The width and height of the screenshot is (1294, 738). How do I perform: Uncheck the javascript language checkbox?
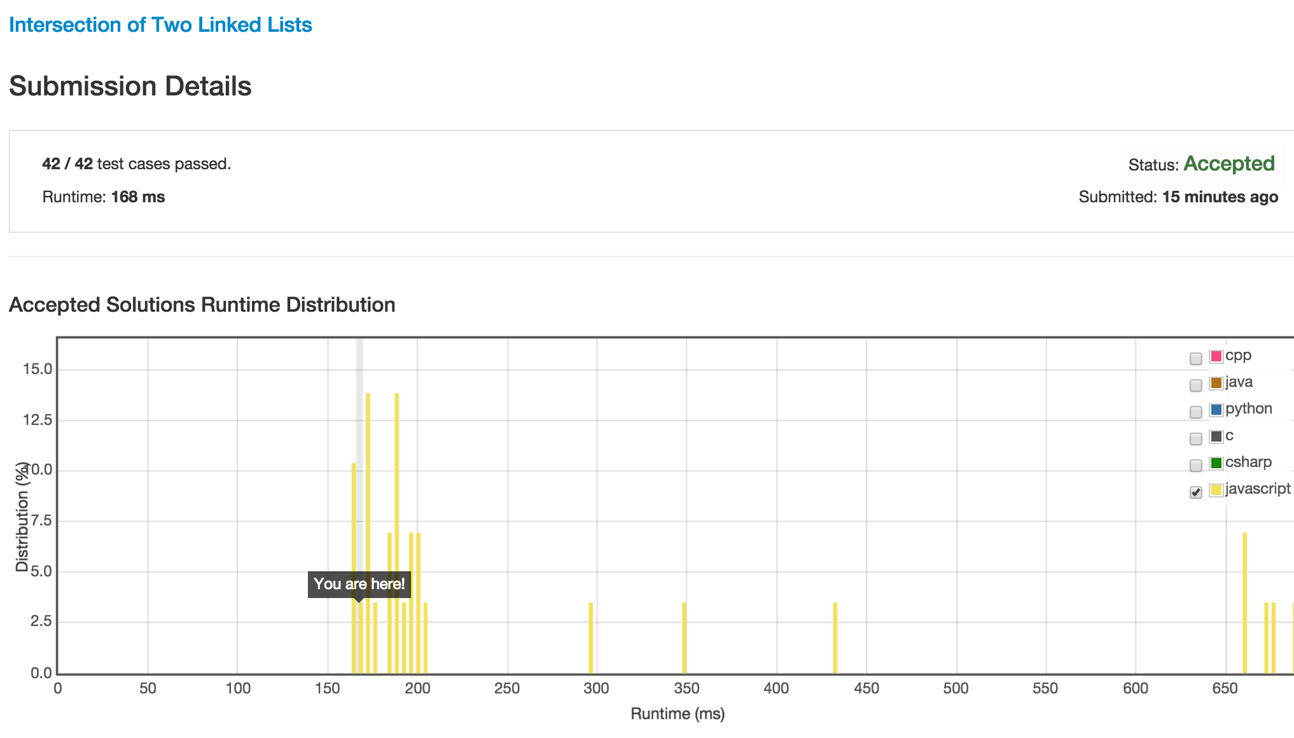1196,492
